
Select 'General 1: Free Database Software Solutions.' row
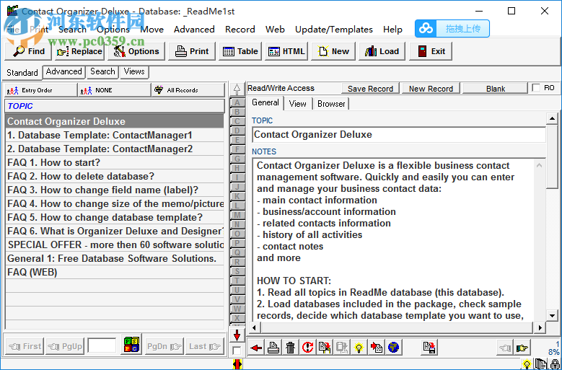click(x=115, y=259)
